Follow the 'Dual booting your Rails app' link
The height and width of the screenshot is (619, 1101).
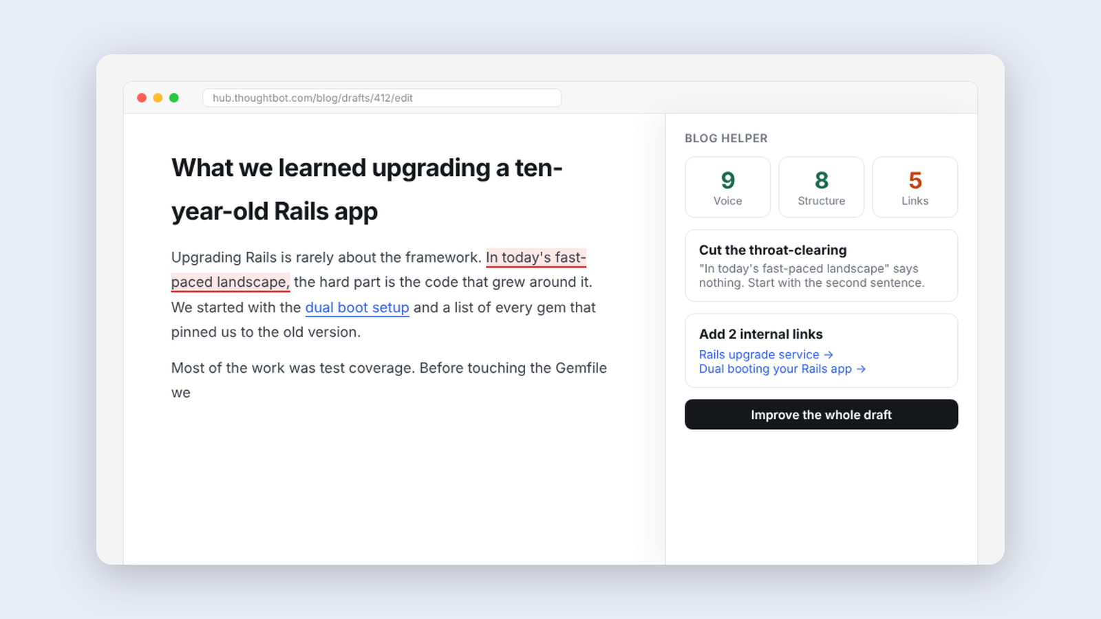(782, 369)
